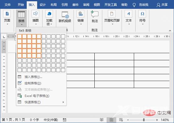The height and width of the screenshot is (123, 174).
Task: Click the Excel 电子表格 icon
Action: click(x=20, y=96)
